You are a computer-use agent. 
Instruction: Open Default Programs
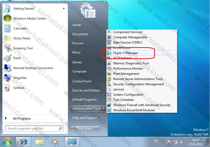84,100
